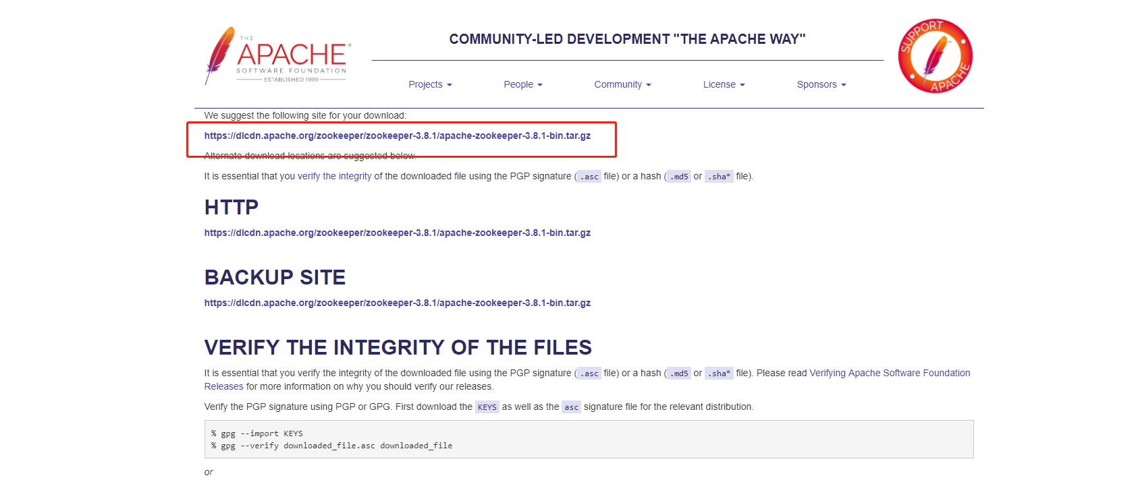This screenshot has width=1138, height=480.
Task: Click the '.sha*' label in the paragraph above the HTTP heading
Action: point(719,177)
